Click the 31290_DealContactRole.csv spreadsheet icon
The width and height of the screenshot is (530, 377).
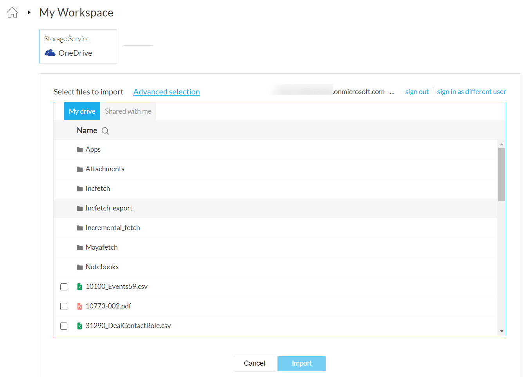click(x=80, y=326)
